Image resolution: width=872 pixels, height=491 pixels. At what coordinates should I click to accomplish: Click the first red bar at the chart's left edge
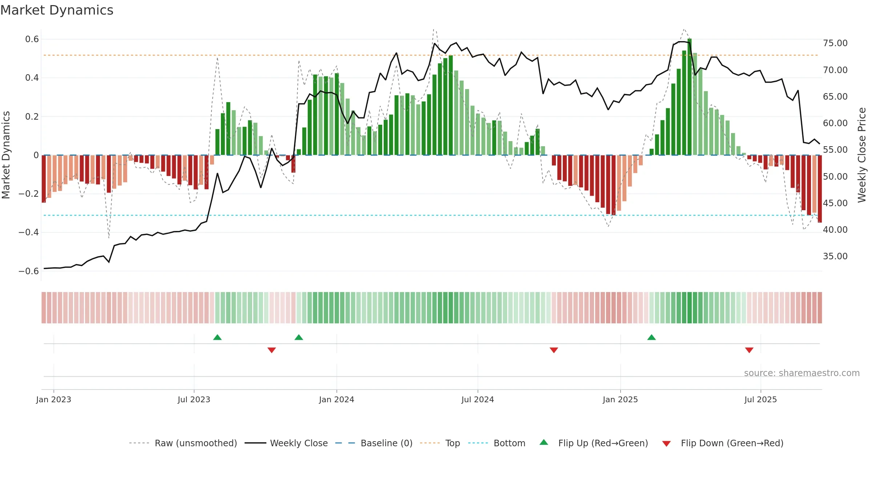click(x=44, y=179)
